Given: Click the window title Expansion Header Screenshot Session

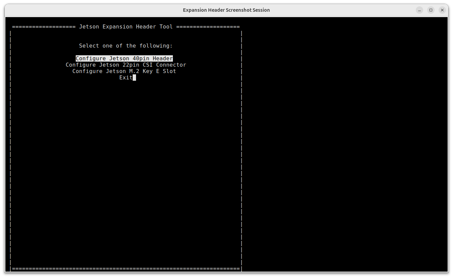Looking at the screenshot, I should pyautogui.click(x=226, y=10).
